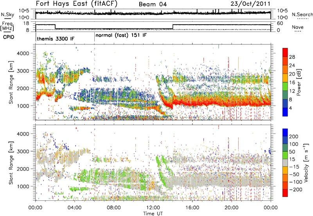The image size is (313, 216).
Task: Click the 'Freq. [MHz]' axis label
Action: click(7, 27)
